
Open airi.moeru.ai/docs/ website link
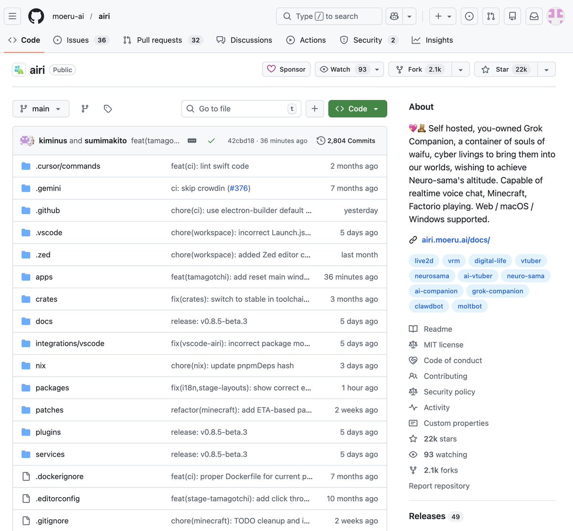point(456,240)
